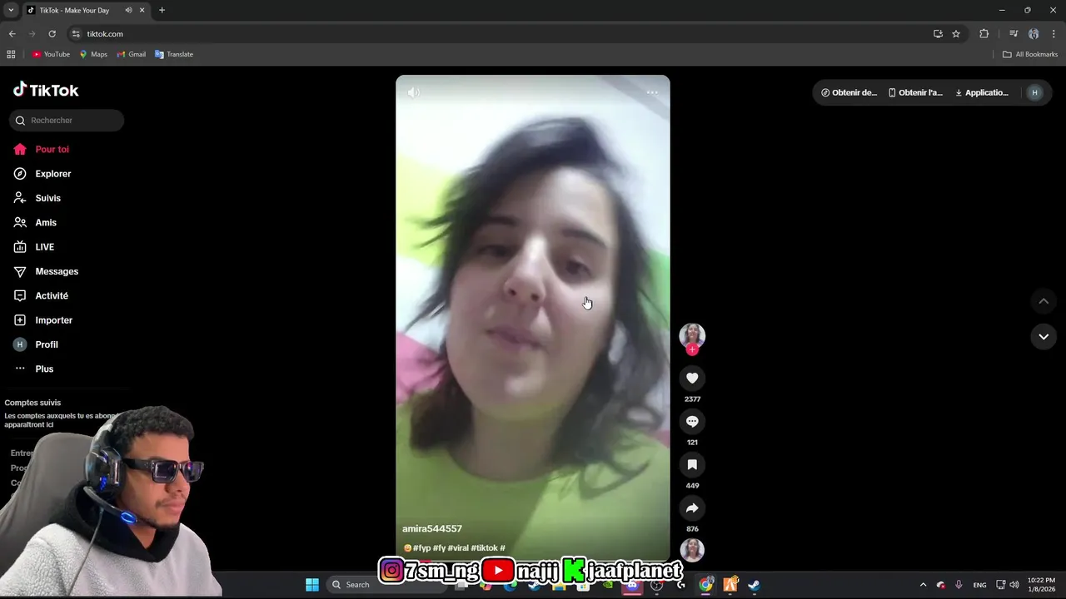1066x599 pixels.
Task: Click the TikTok logo
Action: click(46, 90)
